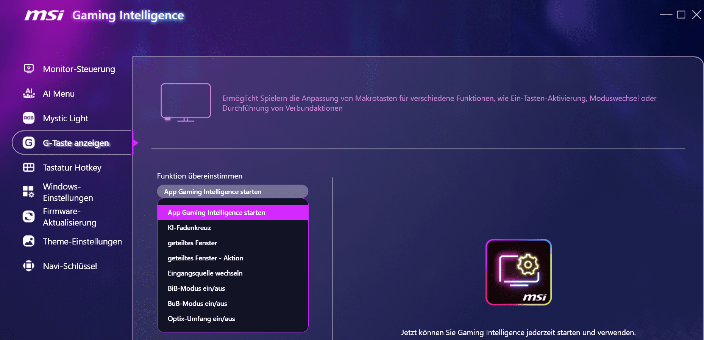Click the Tastatur Hotkey keyboard icon
This screenshot has width=704, height=340.
(29, 167)
